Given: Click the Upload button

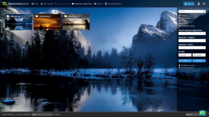Looking at the screenshot, I should [189, 4].
